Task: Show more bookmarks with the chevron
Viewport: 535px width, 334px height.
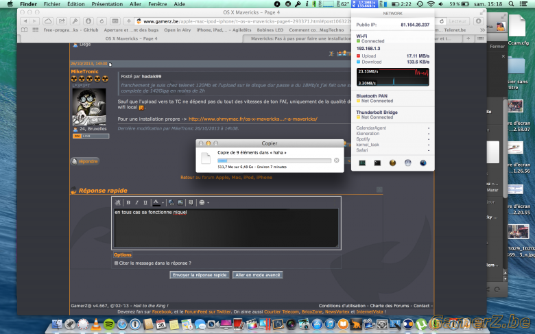Action: [482, 30]
